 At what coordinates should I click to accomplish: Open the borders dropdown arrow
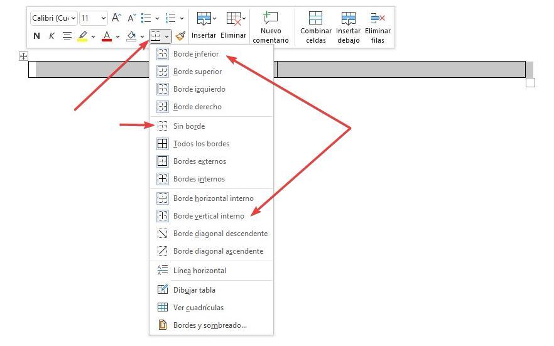click(166, 36)
